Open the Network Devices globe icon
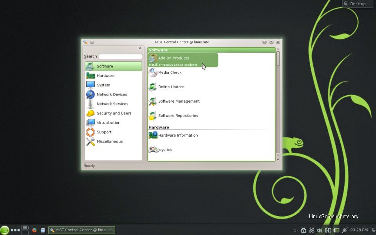The width and height of the screenshot is (376, 235). point(90,94)
